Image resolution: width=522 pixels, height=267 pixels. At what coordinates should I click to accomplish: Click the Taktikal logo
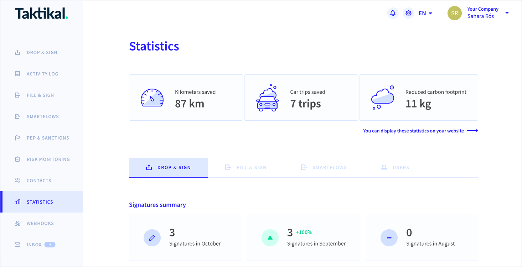[x=41, y=13]
